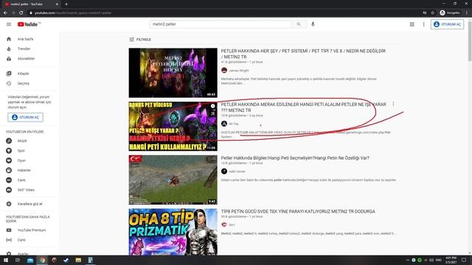The width and height of the screenshot is (472, 265).
Task: Open a new browser tab with plus
Action: pyautogui.click(x=66, y=4)
